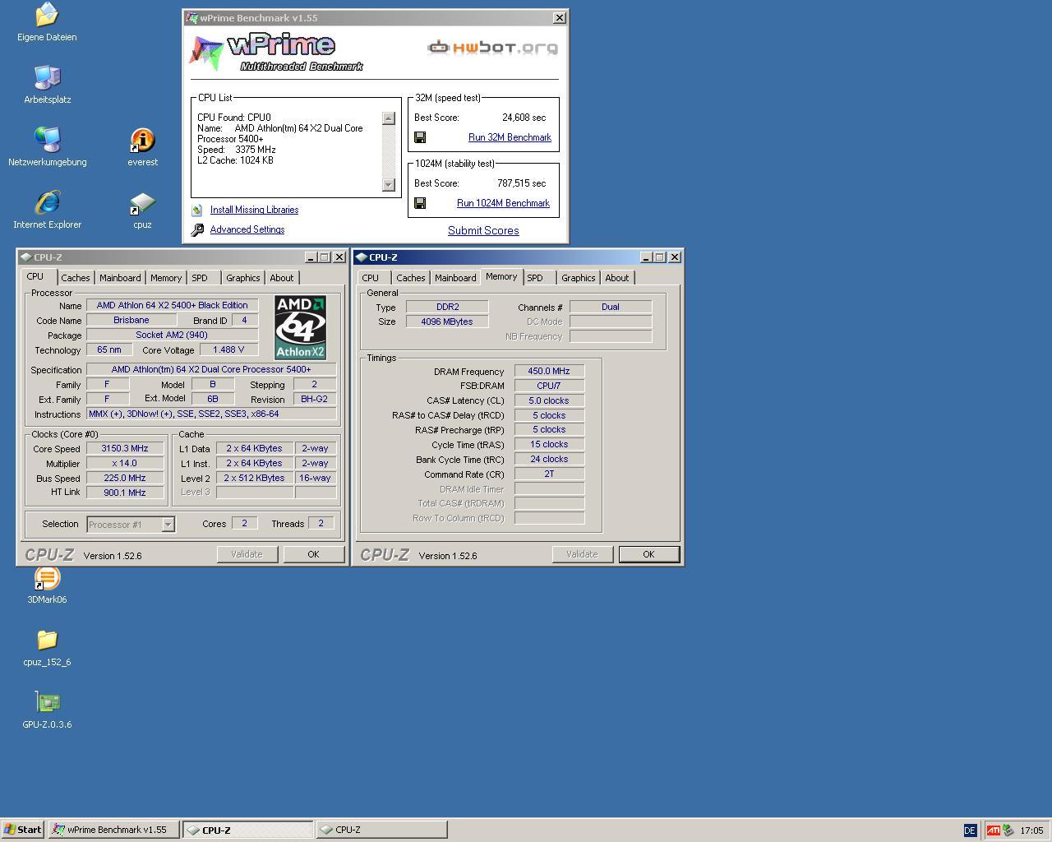Open the cpuz_152_6 folder icon
This screenshot has height=842, width=1052.
pyautogui.click(x=47, y=640)
